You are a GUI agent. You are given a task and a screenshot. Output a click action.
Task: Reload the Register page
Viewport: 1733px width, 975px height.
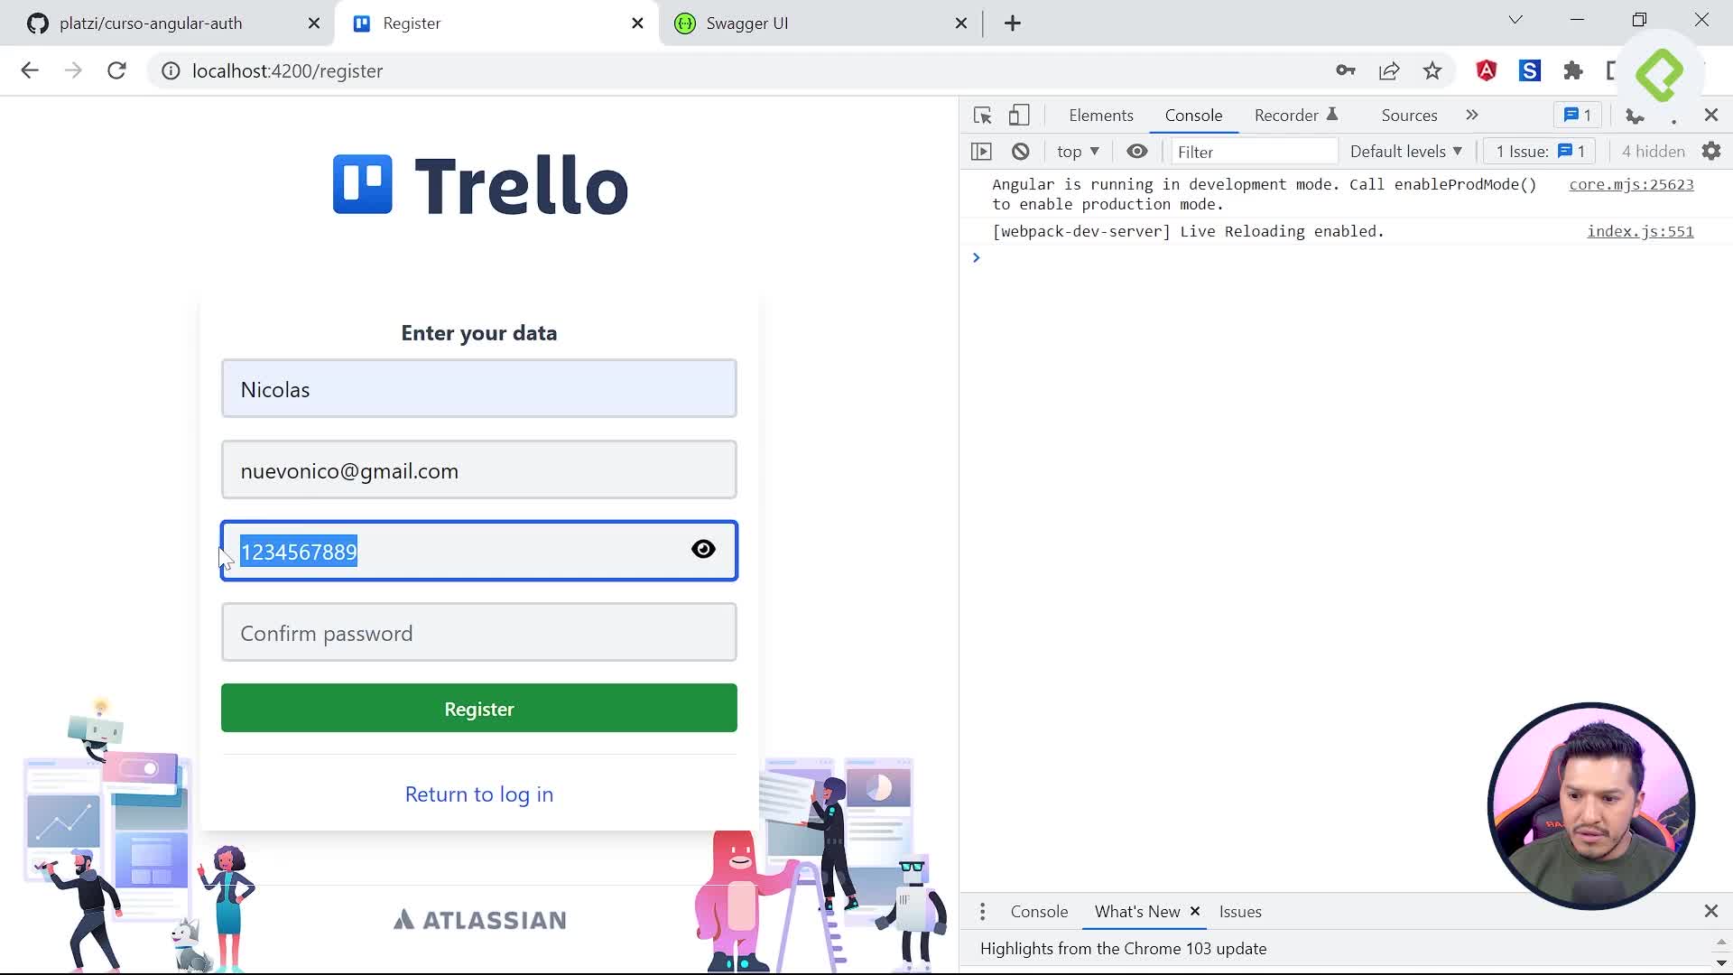pos(116,70)
